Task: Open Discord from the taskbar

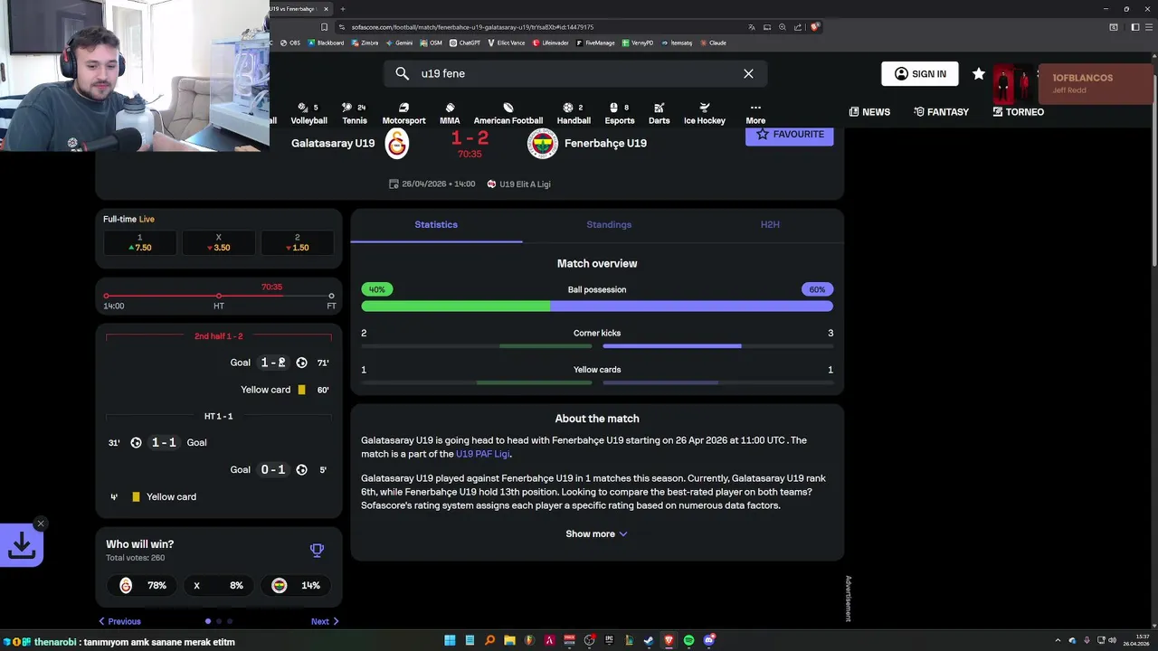Action: [x=709, y=640]
